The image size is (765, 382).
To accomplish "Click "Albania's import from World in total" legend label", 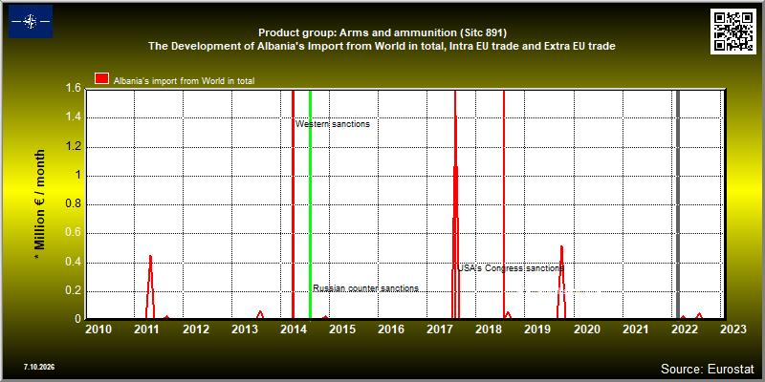I will tap(184, 81).
